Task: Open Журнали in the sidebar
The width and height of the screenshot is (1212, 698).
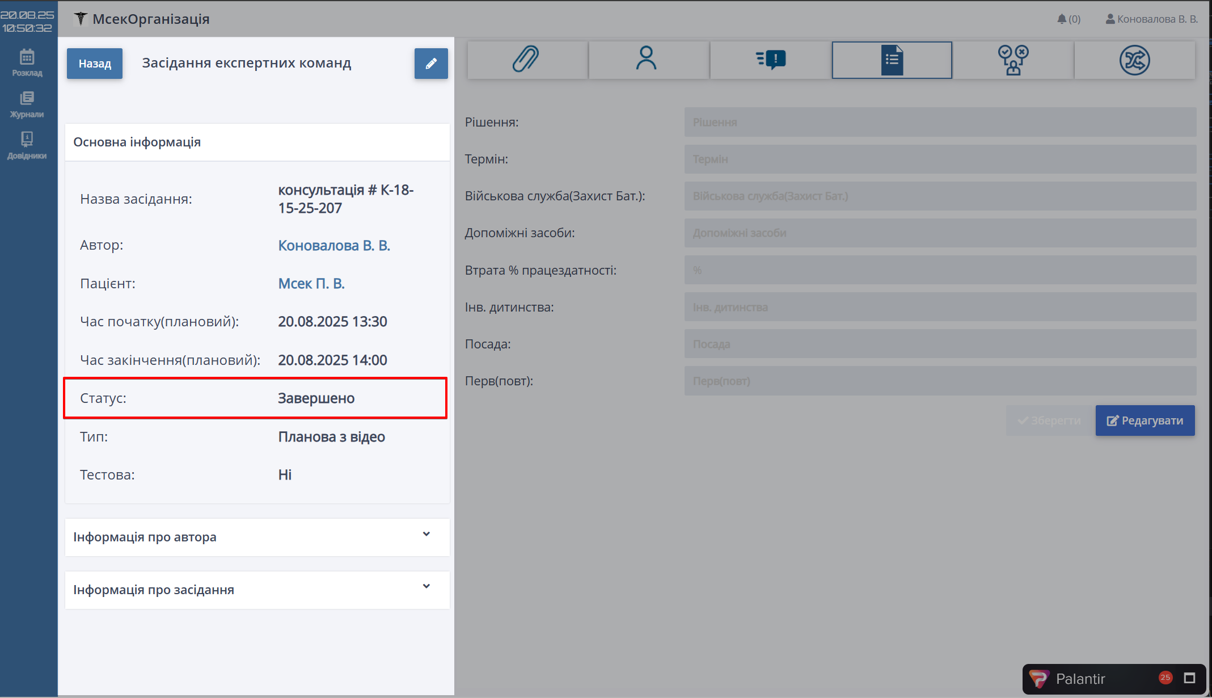Action: (27, 104)
